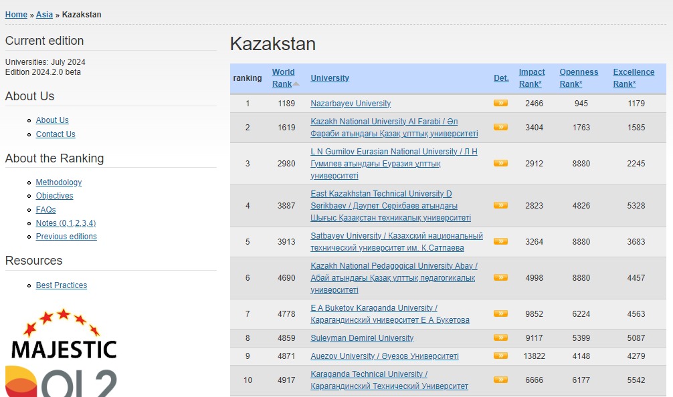Open details arrow icon for Suleyman Demirel University
This screenshot has height=397, width=673.
[500, 338]
